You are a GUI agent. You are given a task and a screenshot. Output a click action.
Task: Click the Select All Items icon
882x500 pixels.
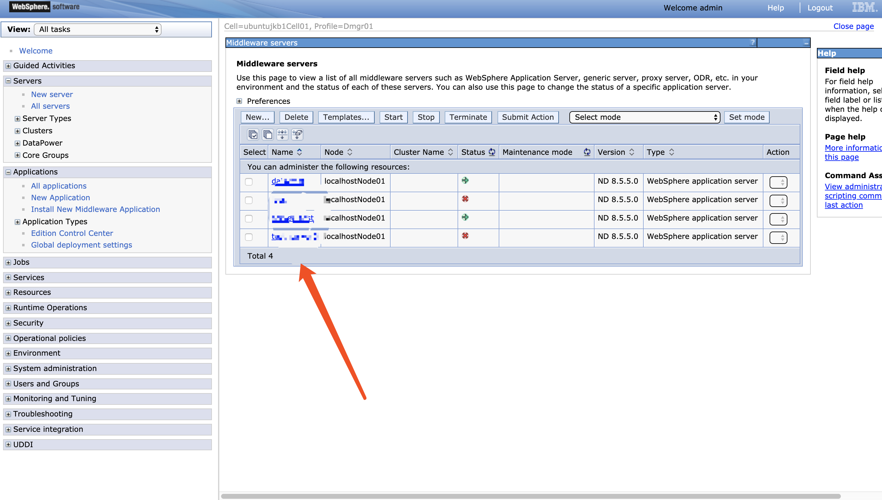pos(253,134)
